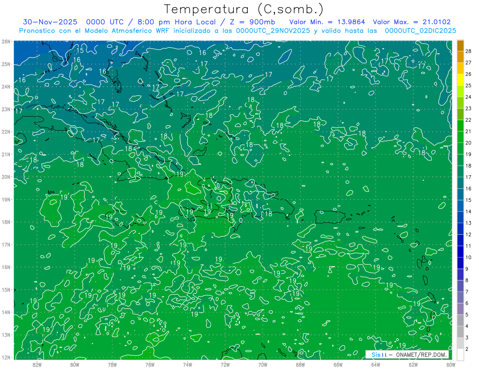Click the 23N latitude axis label
This screenshot has height=370, width=479.
[x=6, y=109]
